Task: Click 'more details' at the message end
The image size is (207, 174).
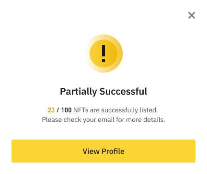Action: click(x=146, y=120)
